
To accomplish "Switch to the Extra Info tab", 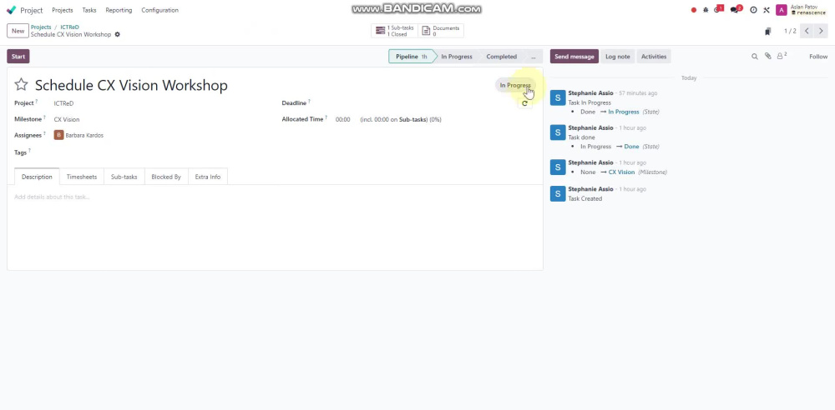I will pyautogui.click(x=208, y=177).
